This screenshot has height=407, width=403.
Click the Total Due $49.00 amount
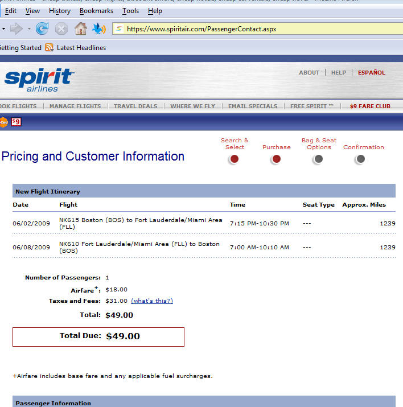tap(123, 336)
